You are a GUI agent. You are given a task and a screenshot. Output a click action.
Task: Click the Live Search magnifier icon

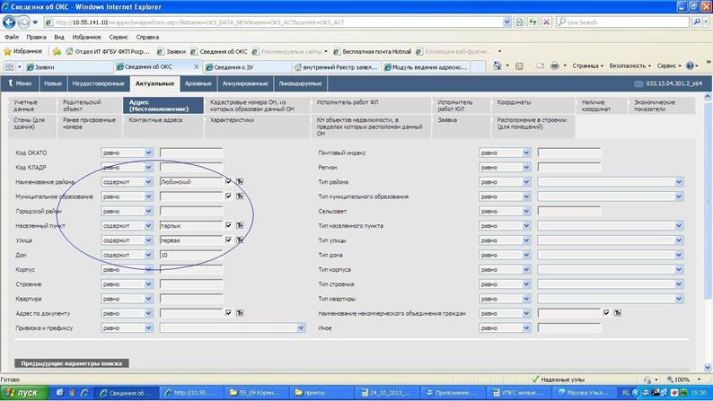click(697, 22)
